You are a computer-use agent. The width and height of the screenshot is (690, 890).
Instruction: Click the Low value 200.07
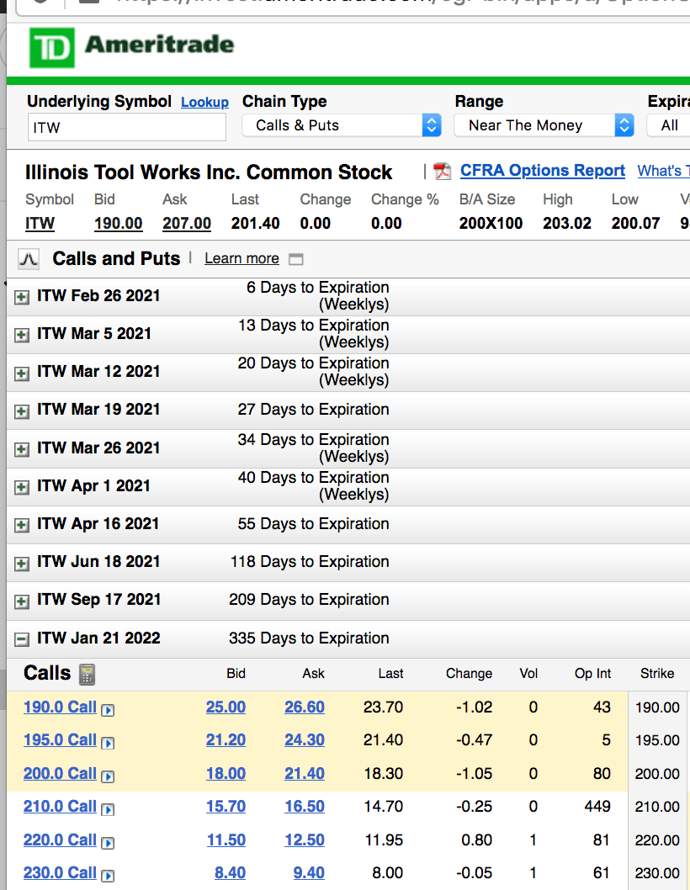click(x=635, y=224)
